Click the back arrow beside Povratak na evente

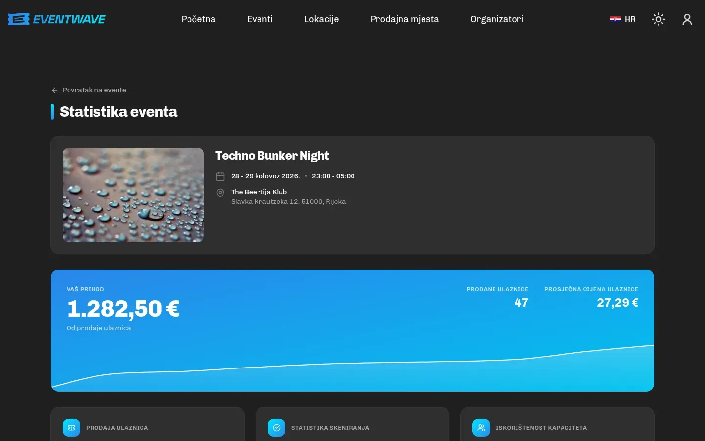pyautogui.click(x=55, y=90)
